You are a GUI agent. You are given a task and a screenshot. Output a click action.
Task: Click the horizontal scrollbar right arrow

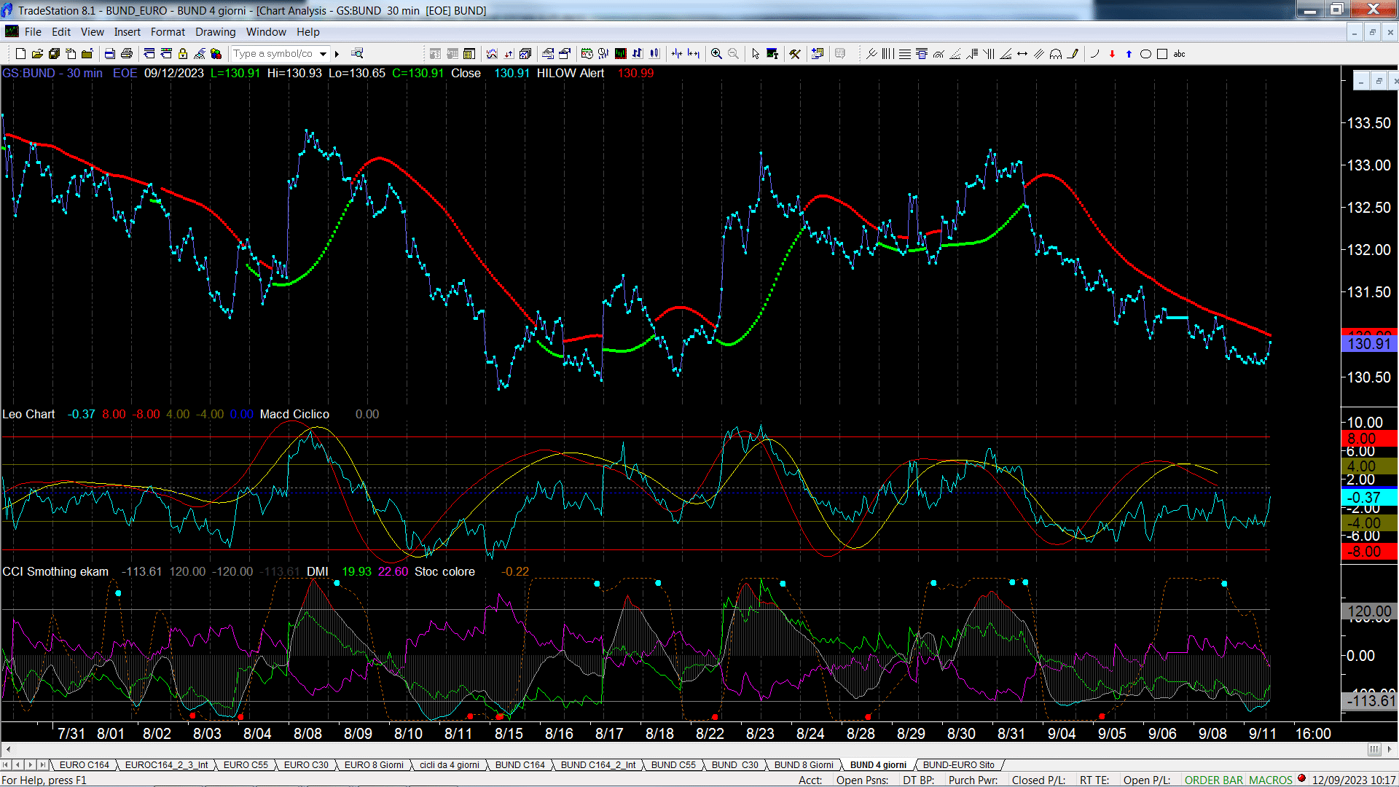[x=1390, y=749]
